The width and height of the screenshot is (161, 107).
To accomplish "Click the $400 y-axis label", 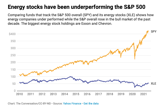I will [12, 34].
